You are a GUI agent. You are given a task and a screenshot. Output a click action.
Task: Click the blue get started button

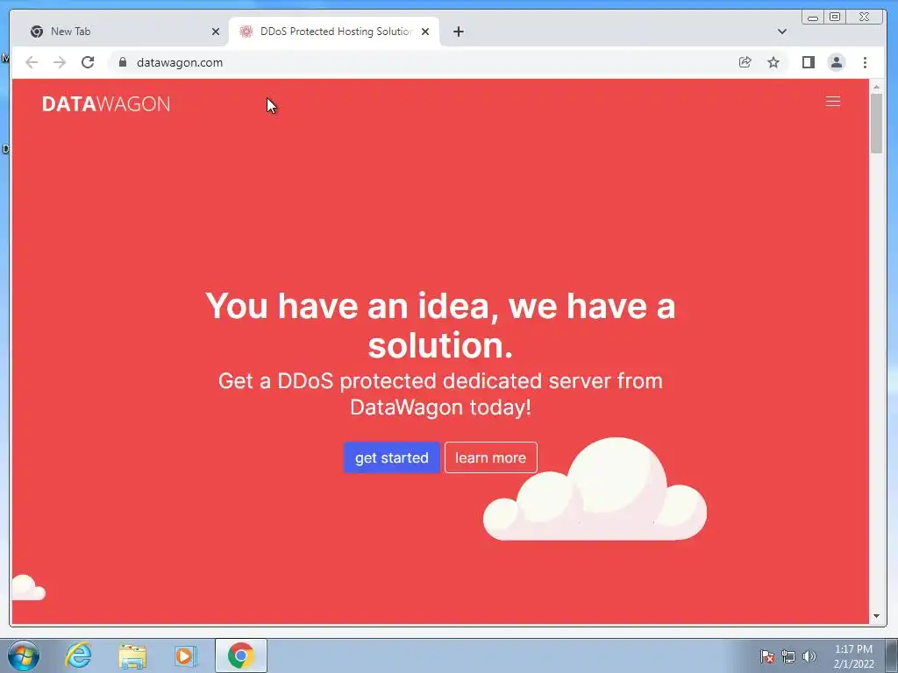pos(392,457)
